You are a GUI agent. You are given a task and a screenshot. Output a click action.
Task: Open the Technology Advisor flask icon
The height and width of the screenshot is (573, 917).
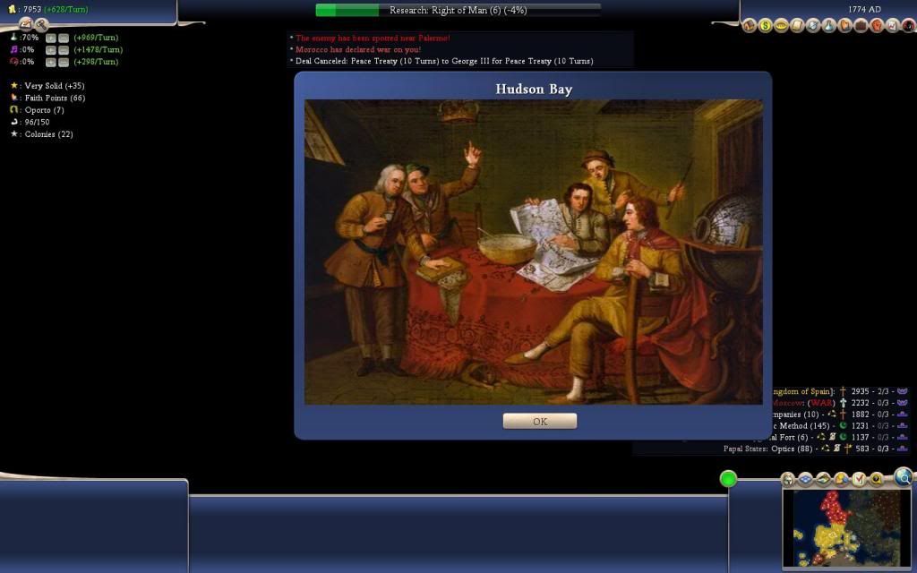tap(828, 26)
